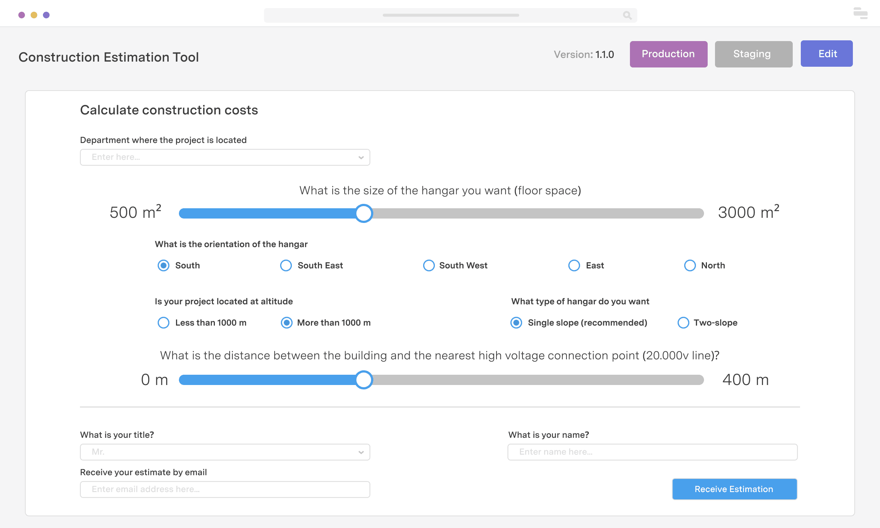Select the South West orientation
Viewport: 880px width, 528px height.
point(429,265)
